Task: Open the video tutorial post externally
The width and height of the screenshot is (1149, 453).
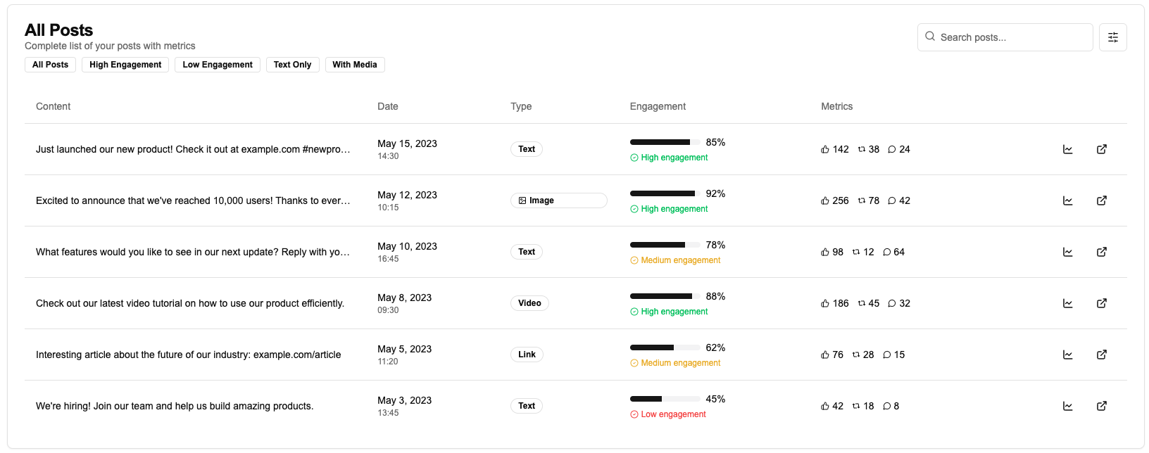Action: click(1101, 303)
